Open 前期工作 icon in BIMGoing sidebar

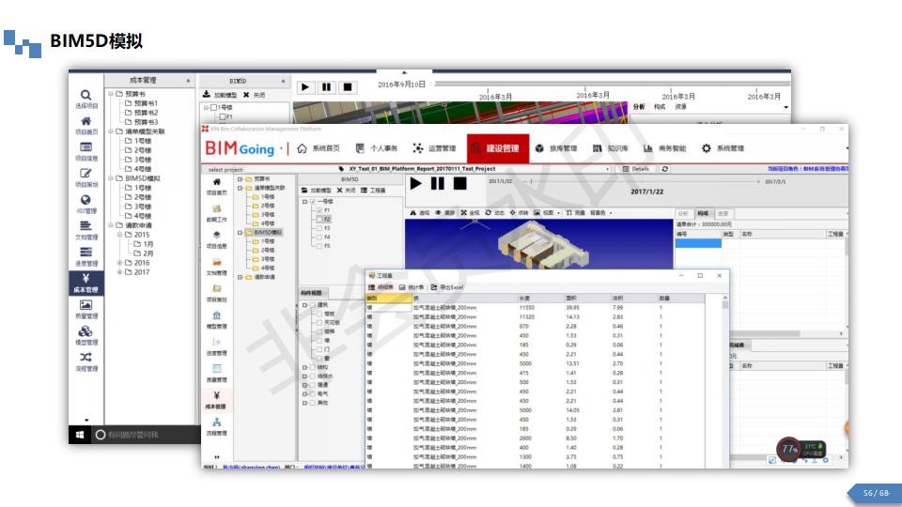coord(217,208)
